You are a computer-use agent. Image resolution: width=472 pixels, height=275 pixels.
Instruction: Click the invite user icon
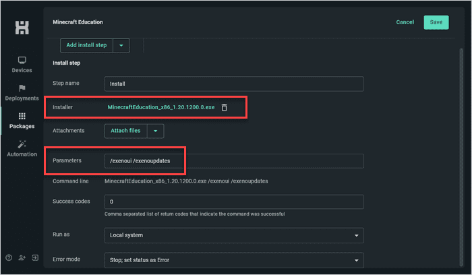[22, 258]
